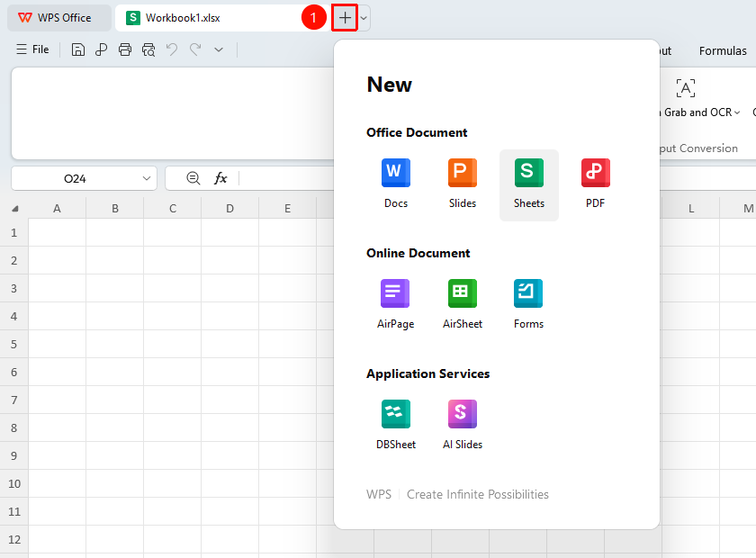Select row 1 header
The height and width of the screenshot is (558, 756).
tap(14, 232)
